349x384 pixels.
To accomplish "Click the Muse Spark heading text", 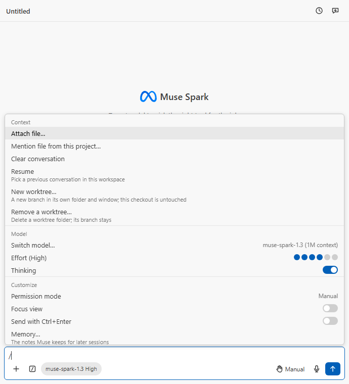I will pos(184,97).
